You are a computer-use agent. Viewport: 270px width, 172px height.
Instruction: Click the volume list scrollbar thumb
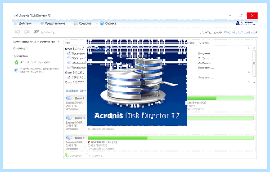(254, 64)
